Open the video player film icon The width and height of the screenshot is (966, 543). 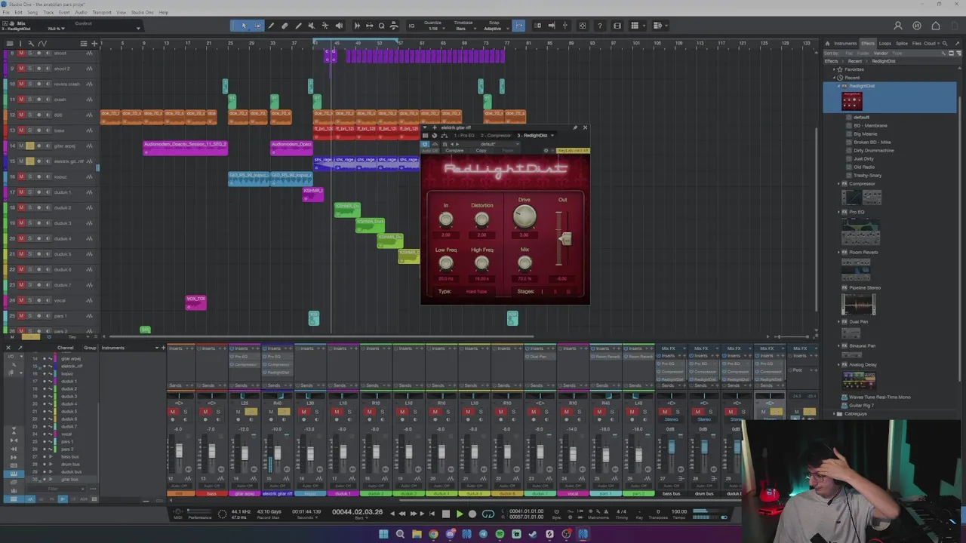[617, 26]
